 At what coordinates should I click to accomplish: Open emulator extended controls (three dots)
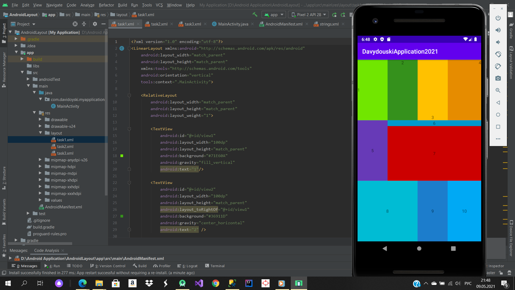point(498,139)
